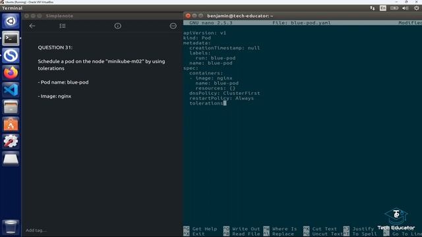Screen dimensions: 422x237
Task: Click Simplenote back arrow
Action: pos(32,26)
